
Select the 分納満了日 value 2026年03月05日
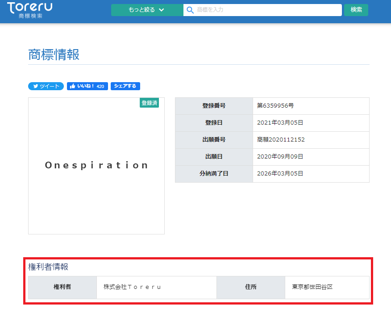[x=280, y=174]
